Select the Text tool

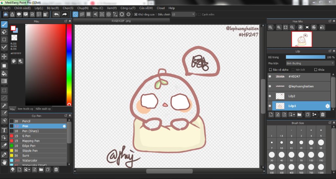coord(4,130)
